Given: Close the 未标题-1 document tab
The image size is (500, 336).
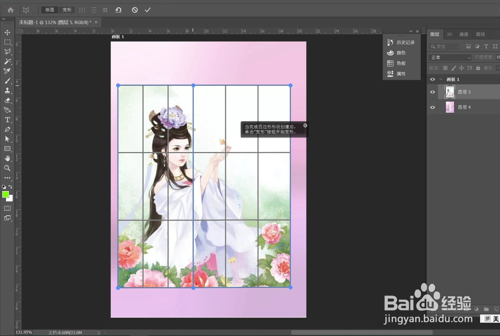Looking at the screenshot, I should pyautogui.click(x=96, y=22).
